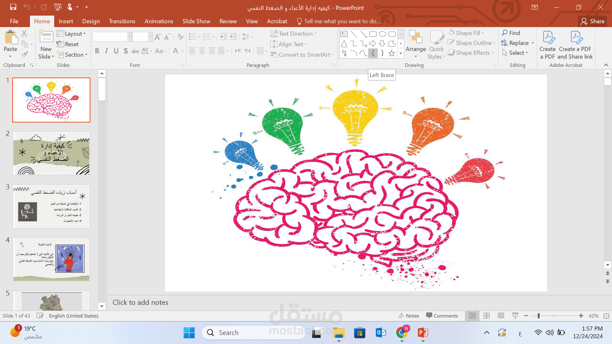Switch to the Design tab
The height and width of the screenshot is (344, 612).
click(91, 21)
